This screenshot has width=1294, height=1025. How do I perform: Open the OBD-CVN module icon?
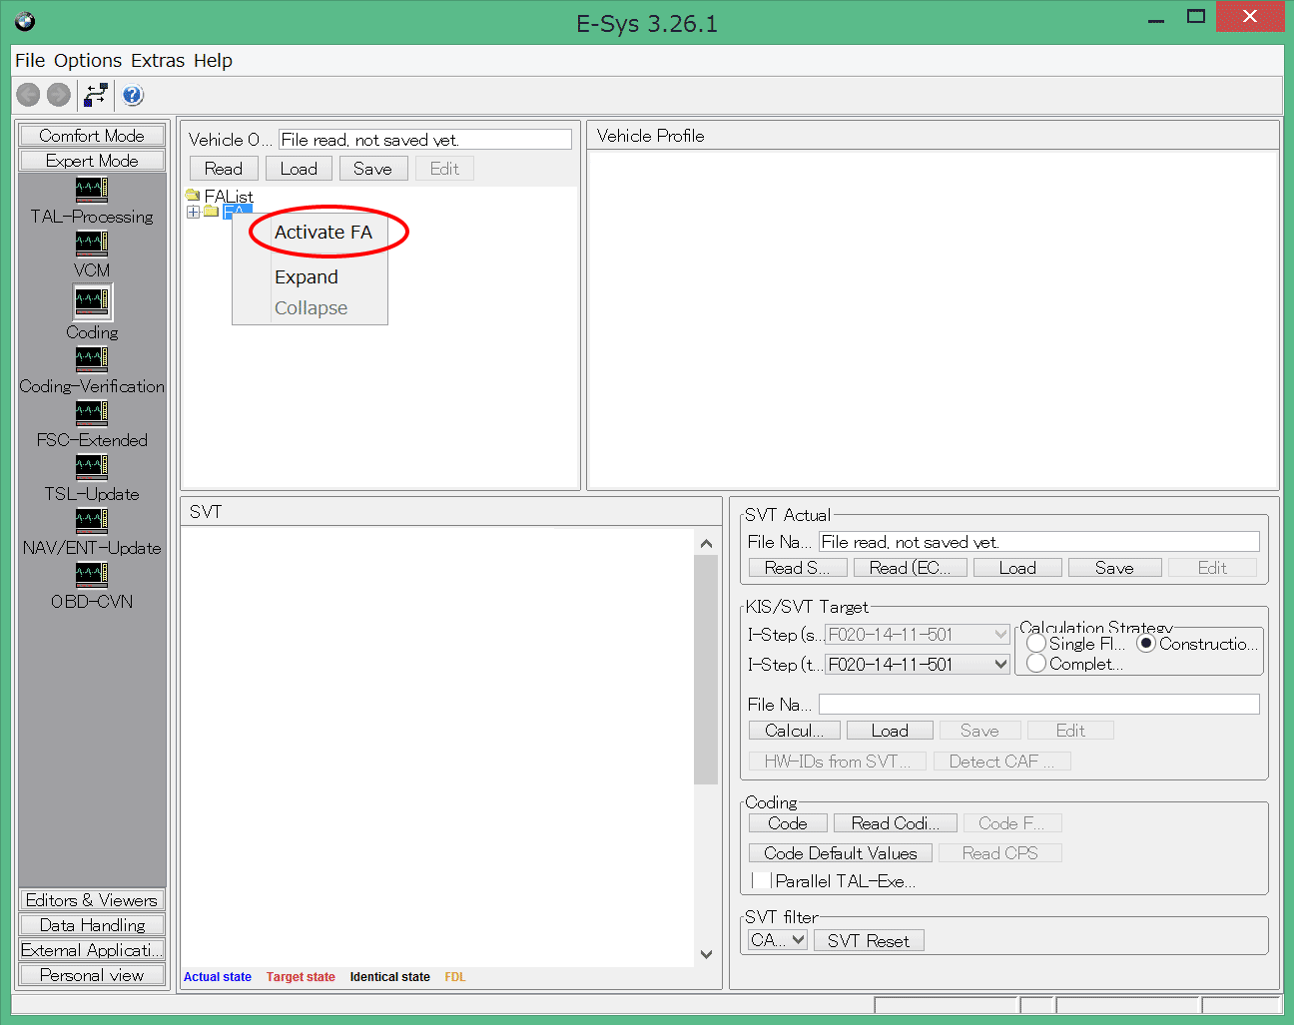pos(92,574)
